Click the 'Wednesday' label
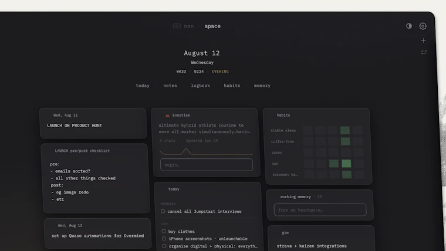 [202, 63]
